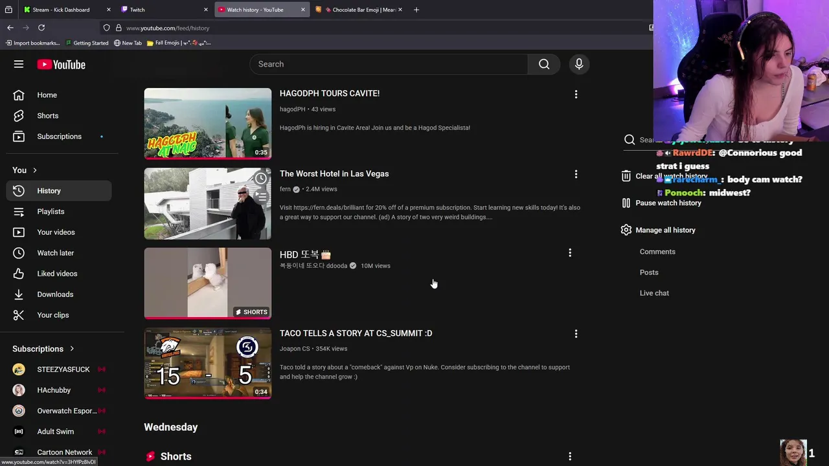Click the YouTube logo
This screenshot has height=466, width=829.
pos(61,64)
